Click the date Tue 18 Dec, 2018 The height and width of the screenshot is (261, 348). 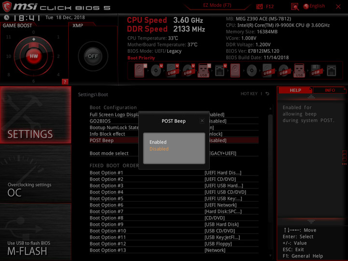(65, 17)
